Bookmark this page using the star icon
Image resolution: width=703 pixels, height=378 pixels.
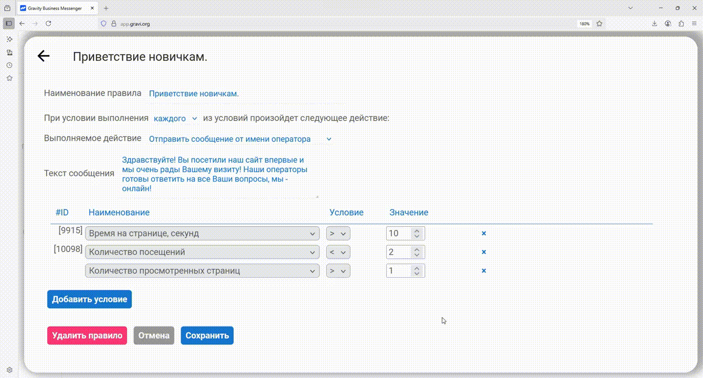pyautogui.click(x=599, y=24)
